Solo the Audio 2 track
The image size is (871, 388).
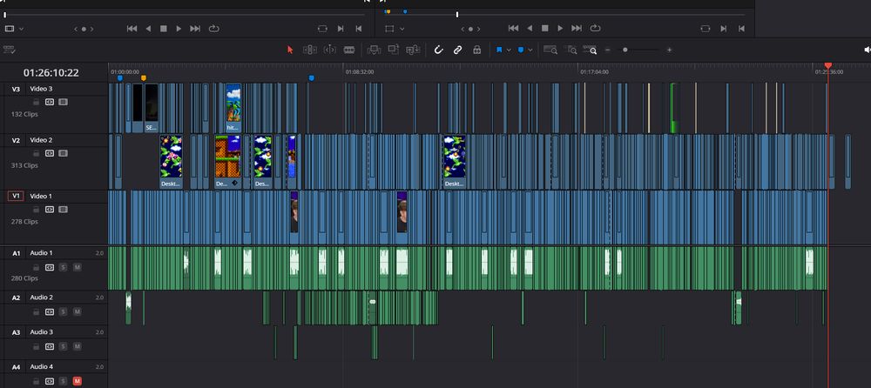click(63, 312)
